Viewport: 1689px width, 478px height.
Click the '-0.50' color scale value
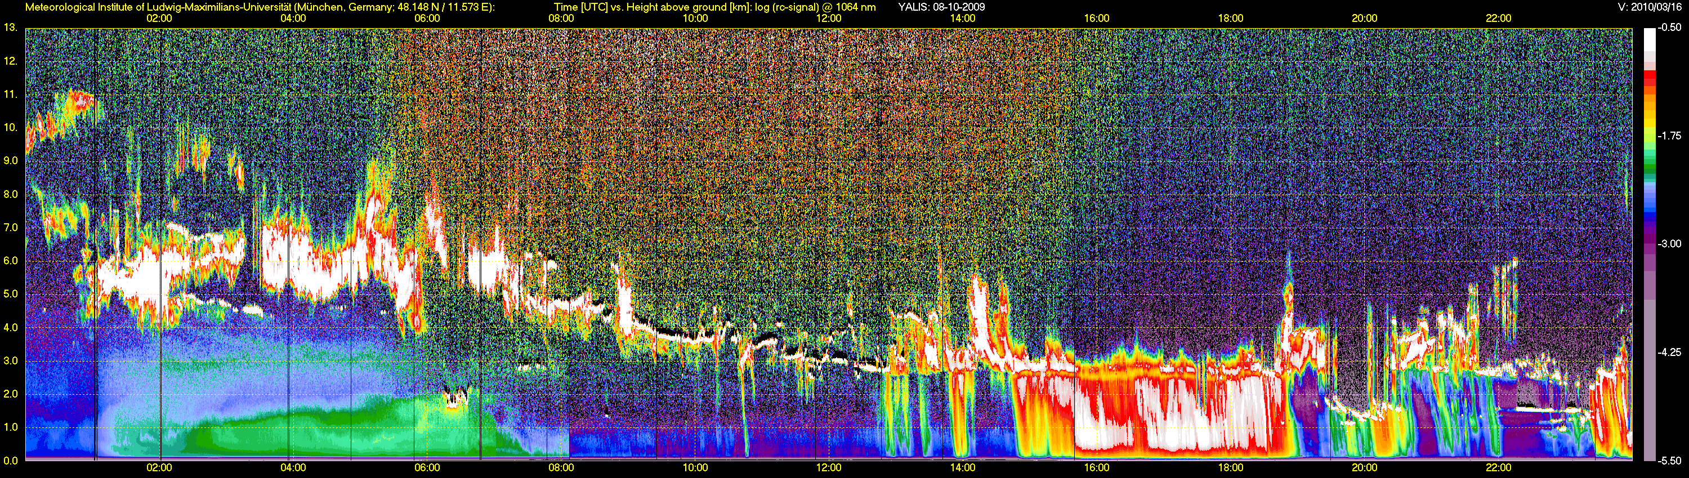1670,28
